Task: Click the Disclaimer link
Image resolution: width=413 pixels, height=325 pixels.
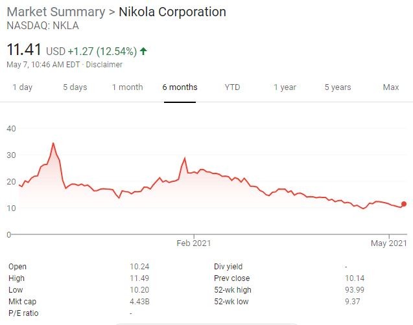Action: pyautogui.click(x=104, y=65)
